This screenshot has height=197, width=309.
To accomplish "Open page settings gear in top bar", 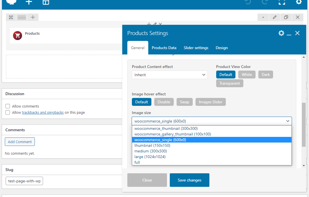I will [299, 2].
